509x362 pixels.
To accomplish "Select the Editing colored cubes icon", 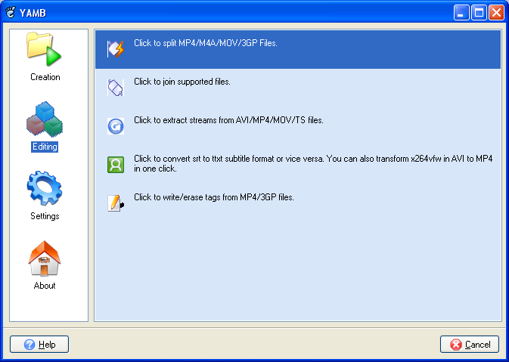I will pyautogui.click(x=44, y=119).
